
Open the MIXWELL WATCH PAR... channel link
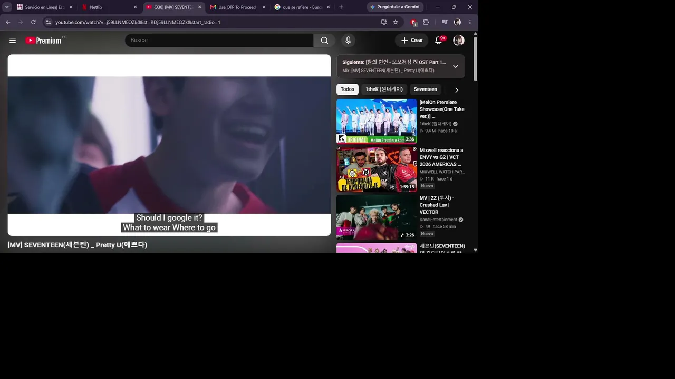pos(442,172)
